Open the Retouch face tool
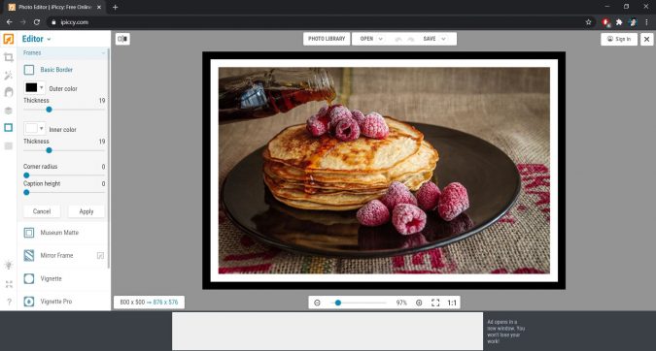 [9, 92]
